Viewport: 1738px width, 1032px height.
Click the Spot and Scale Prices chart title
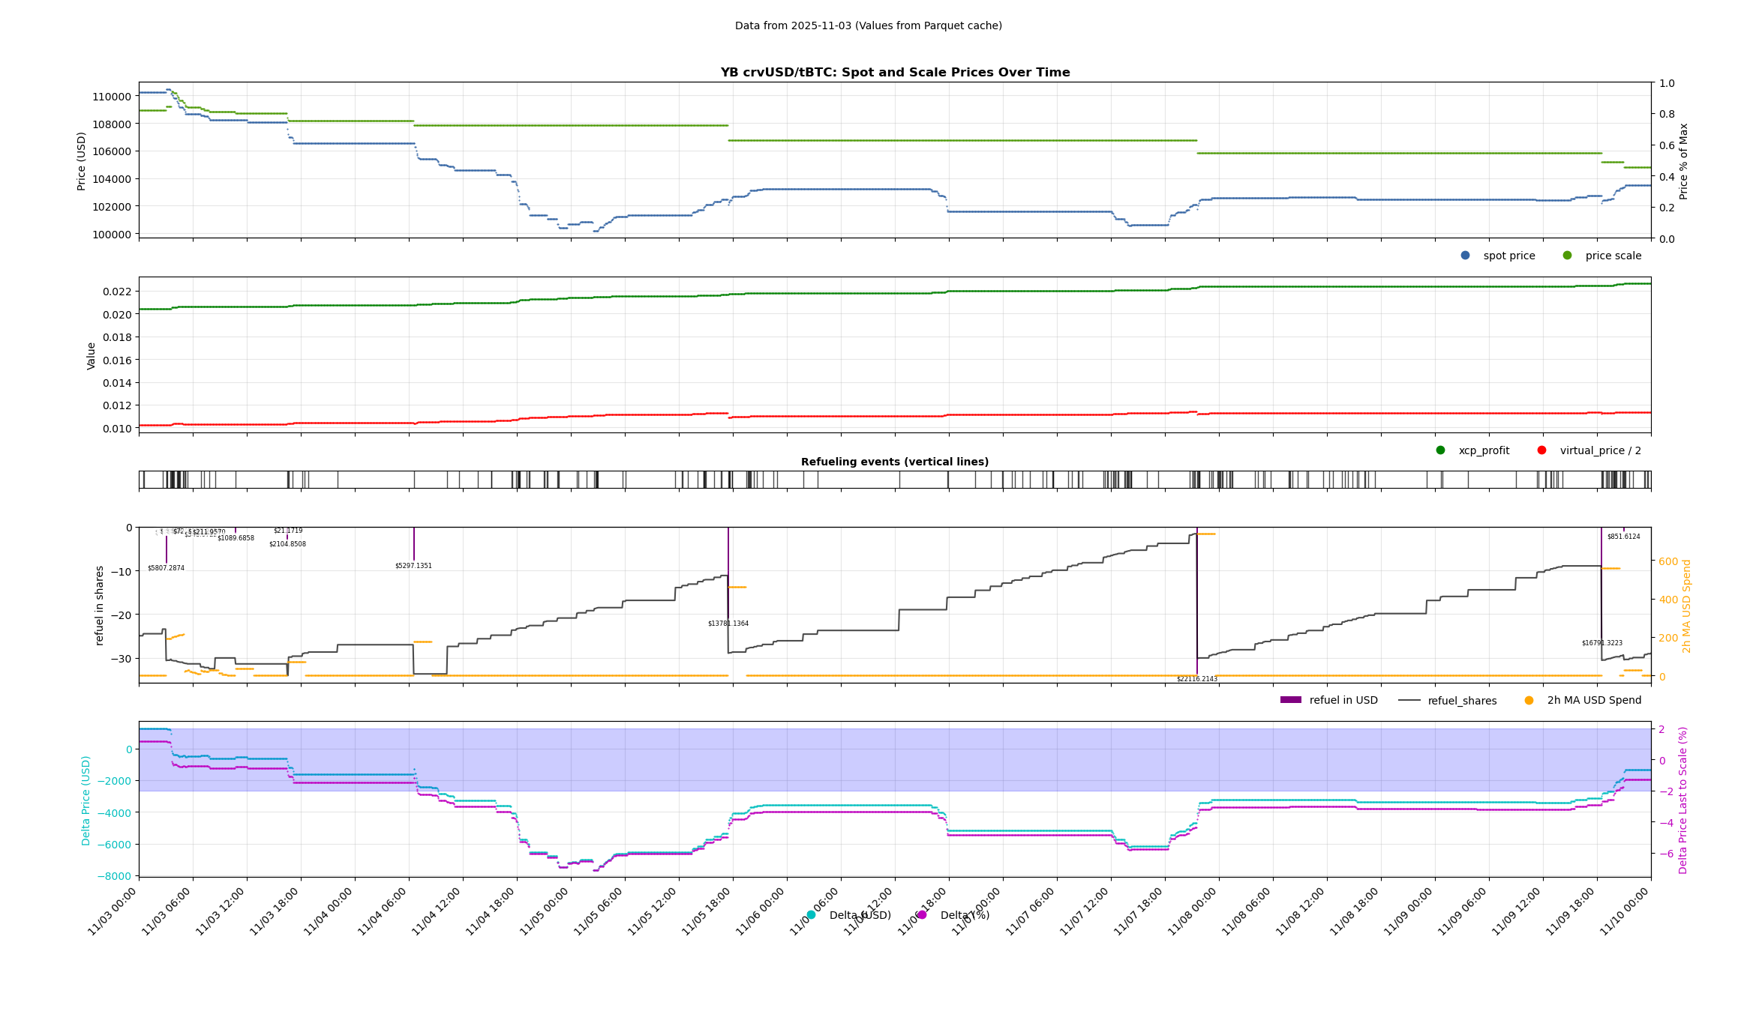coord(895,73)
